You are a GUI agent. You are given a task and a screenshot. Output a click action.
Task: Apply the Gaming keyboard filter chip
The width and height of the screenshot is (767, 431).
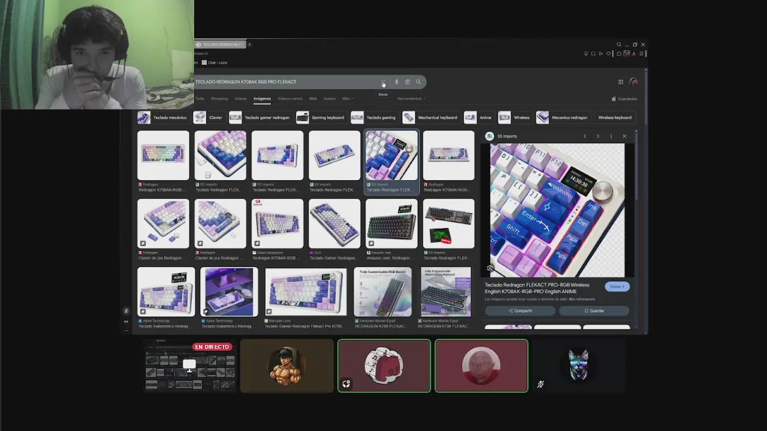pyautogui.click(x=321, y=117)
